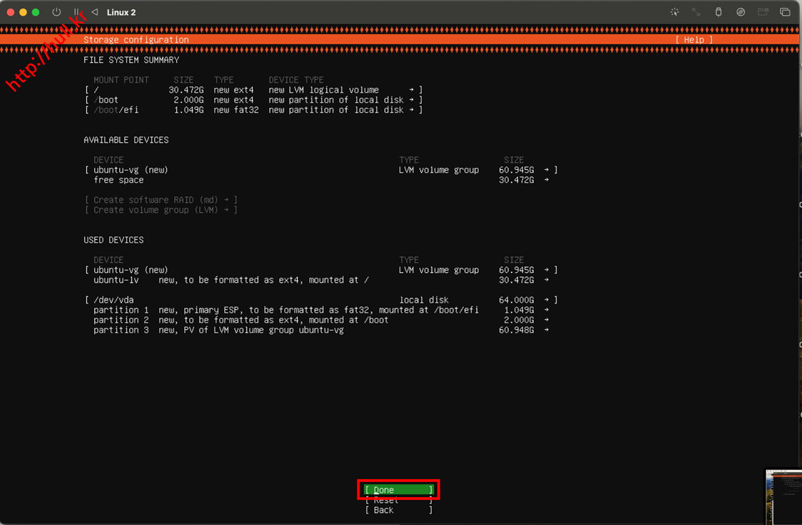Open partition 3 LVM PV row

(x=321, y=330)
